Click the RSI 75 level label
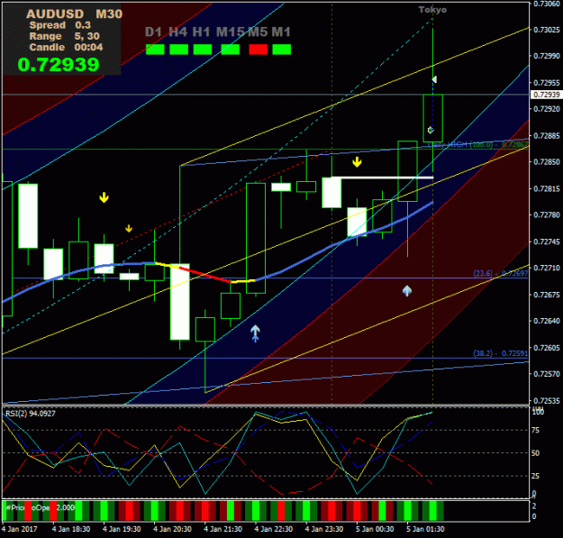 coord(535,430)
